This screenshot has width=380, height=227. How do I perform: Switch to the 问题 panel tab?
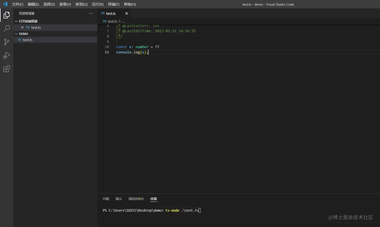tap(106, 199)
